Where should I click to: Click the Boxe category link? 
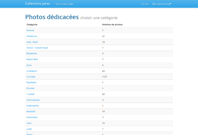(29, 65)
